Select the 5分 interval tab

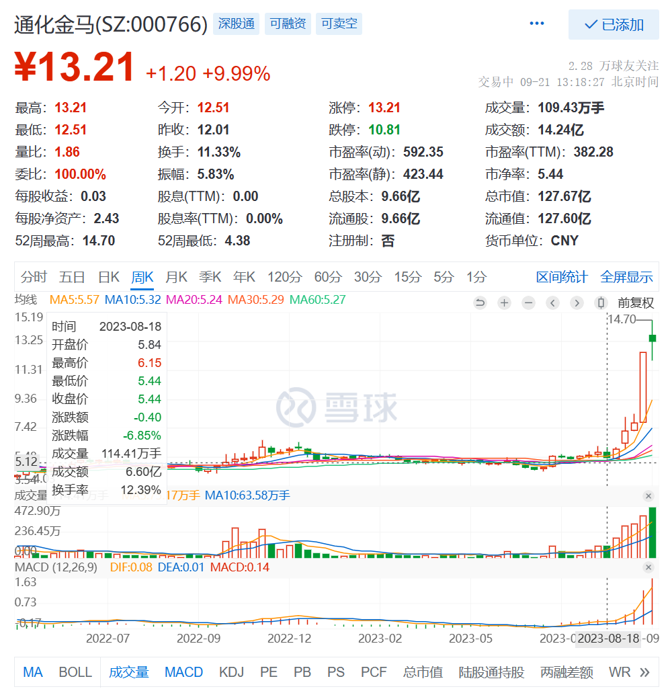444,277
